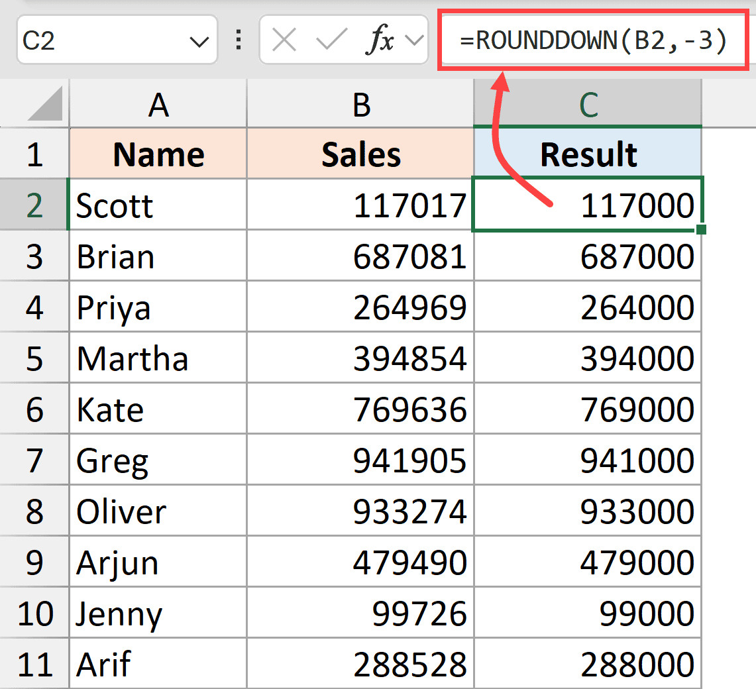The image size is (756, 689).
Task: Click the Insert Function fx icon
Action: point(380,41)
